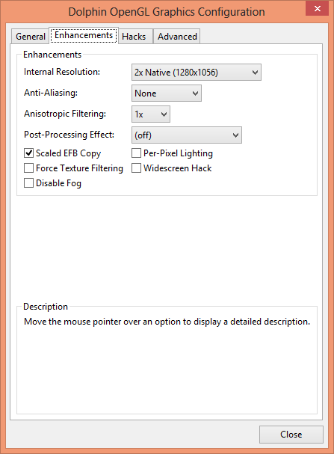Switch to the General tab

tap(30, 37)
